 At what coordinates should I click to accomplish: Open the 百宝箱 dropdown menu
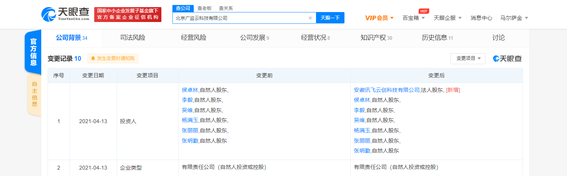coord(413,18)
